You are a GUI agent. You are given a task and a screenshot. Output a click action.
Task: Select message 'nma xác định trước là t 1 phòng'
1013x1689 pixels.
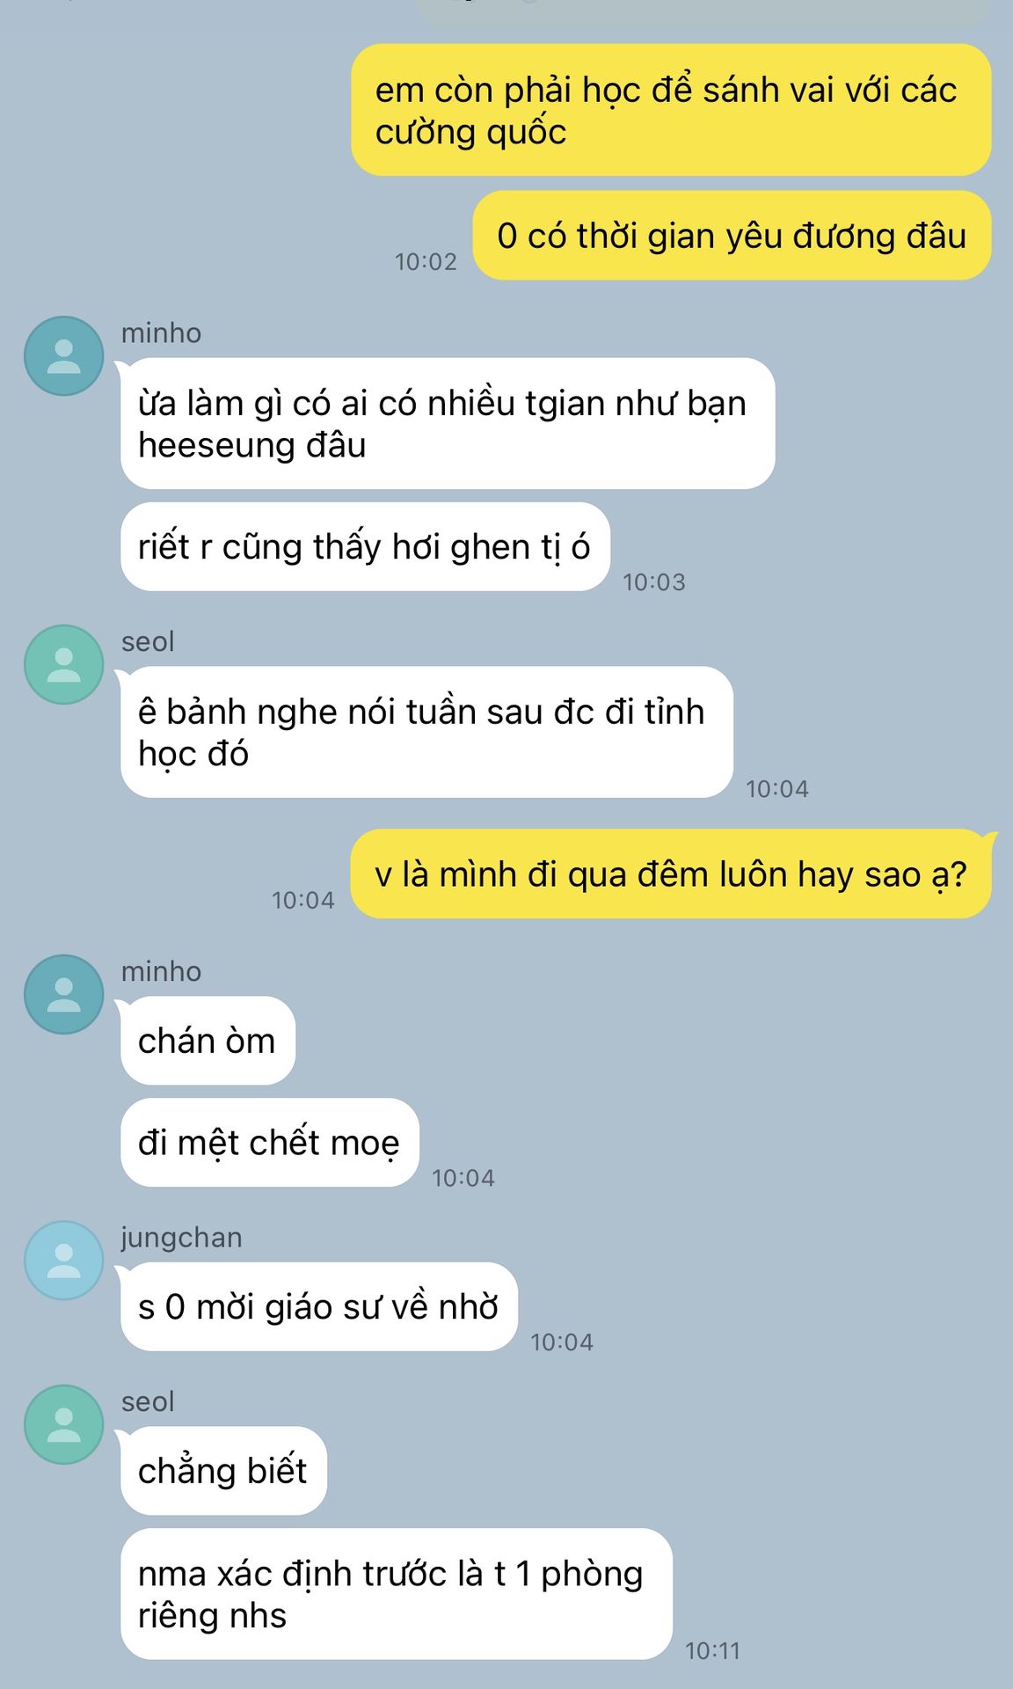click(x=396, y=1594)
